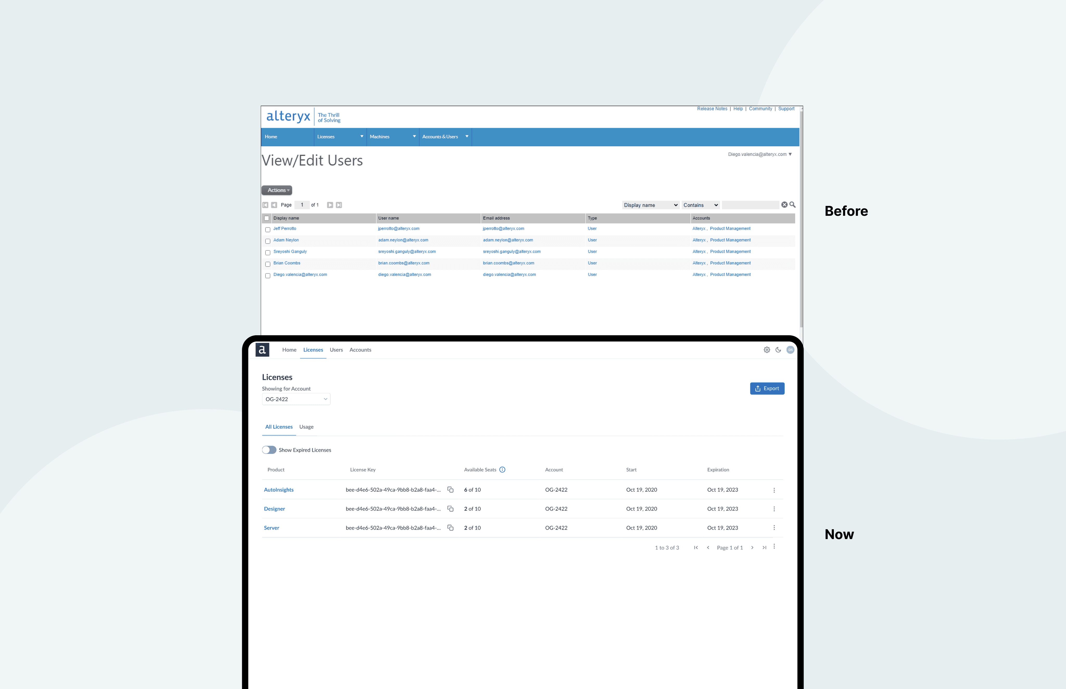The width and height of the screenshot is (1066, 689).
Task: Click the page number field in old pager
Action: (302, 205)
